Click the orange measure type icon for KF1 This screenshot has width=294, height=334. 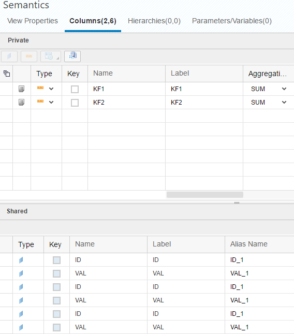(x=40, y=88)
